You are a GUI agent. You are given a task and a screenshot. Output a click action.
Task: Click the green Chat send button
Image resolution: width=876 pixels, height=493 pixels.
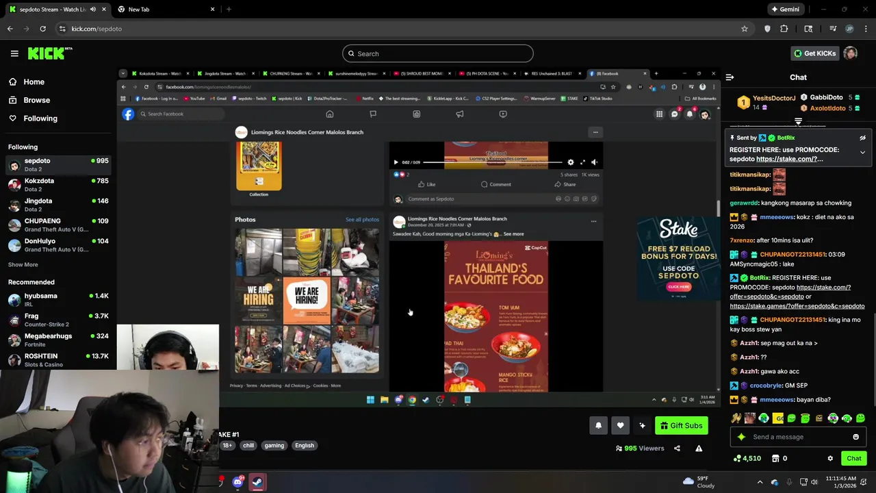coord(853,459)
